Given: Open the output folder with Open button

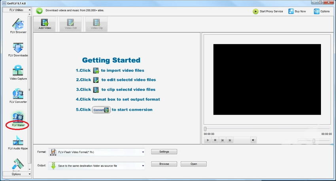Looking at the screenshot, I should coord(194,164).
